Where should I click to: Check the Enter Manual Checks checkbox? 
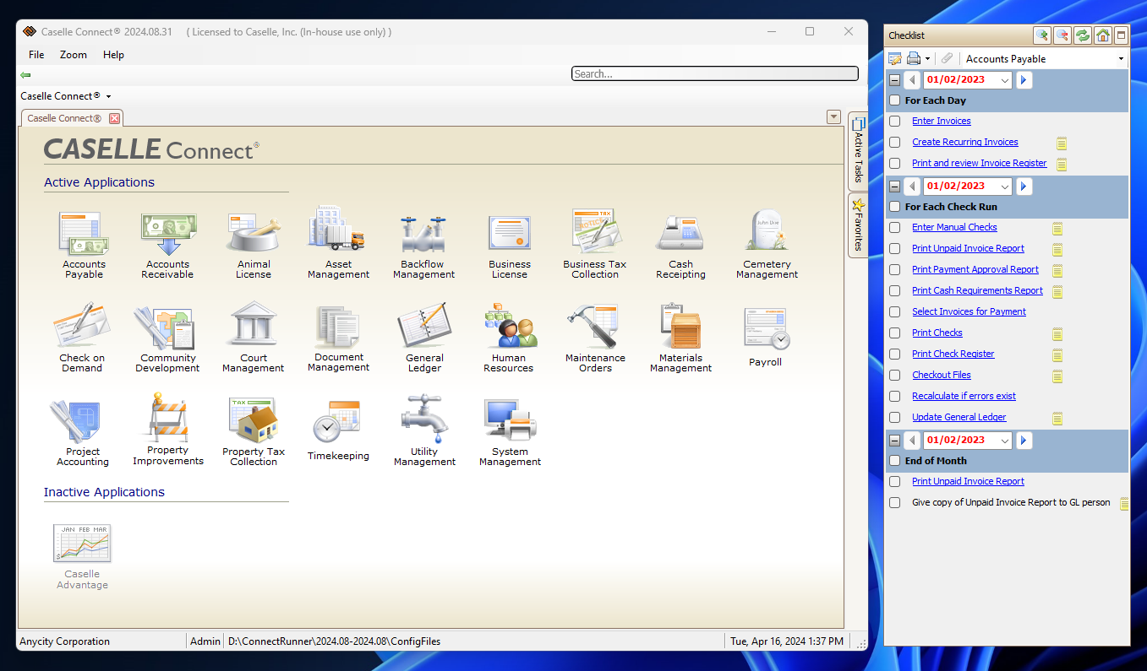point(894,228)
